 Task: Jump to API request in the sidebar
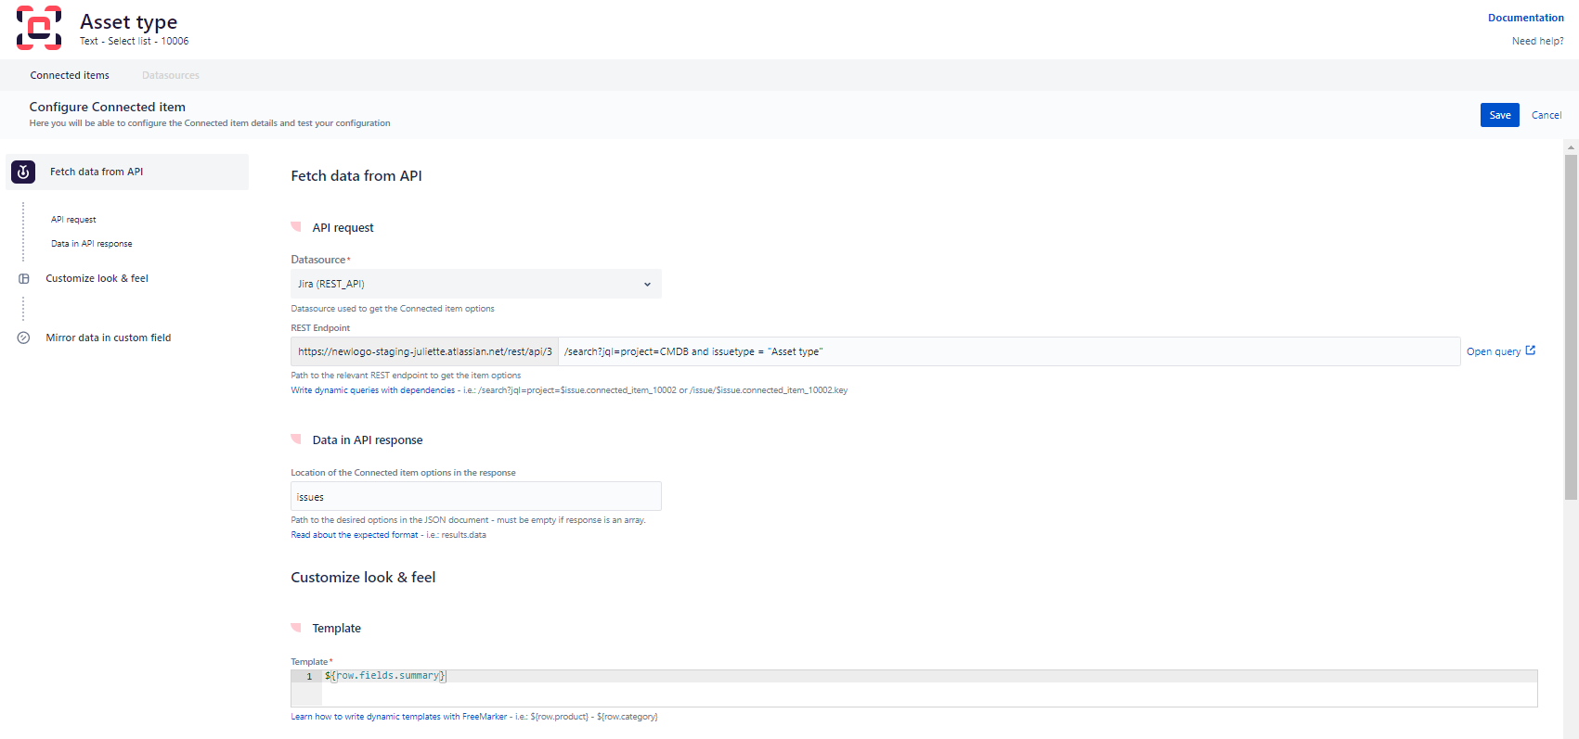(73, 220)
